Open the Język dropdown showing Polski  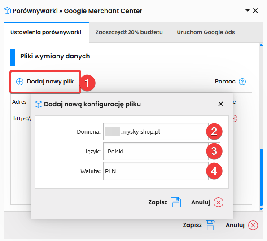click(162, 151)
